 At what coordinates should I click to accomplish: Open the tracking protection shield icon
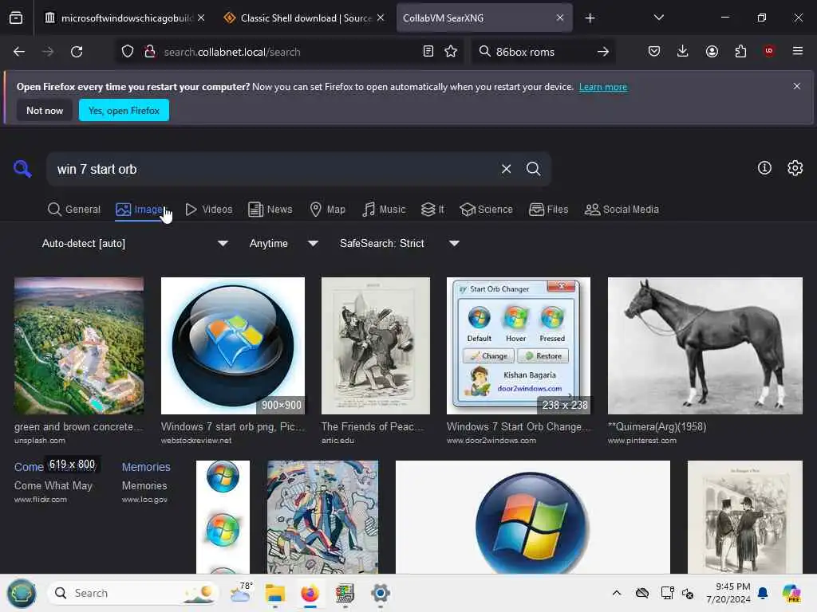(x=128, y=52)
